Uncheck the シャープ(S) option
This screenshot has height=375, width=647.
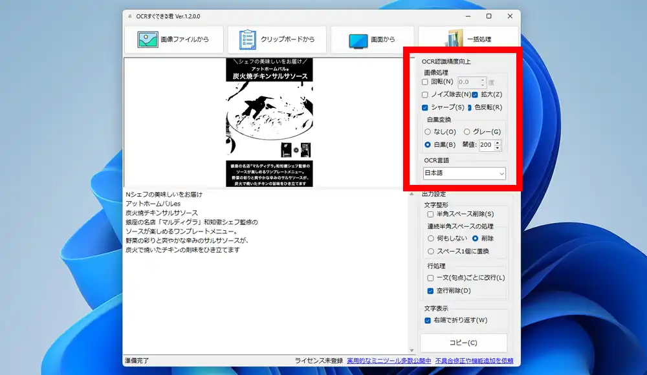click(424, 107)
